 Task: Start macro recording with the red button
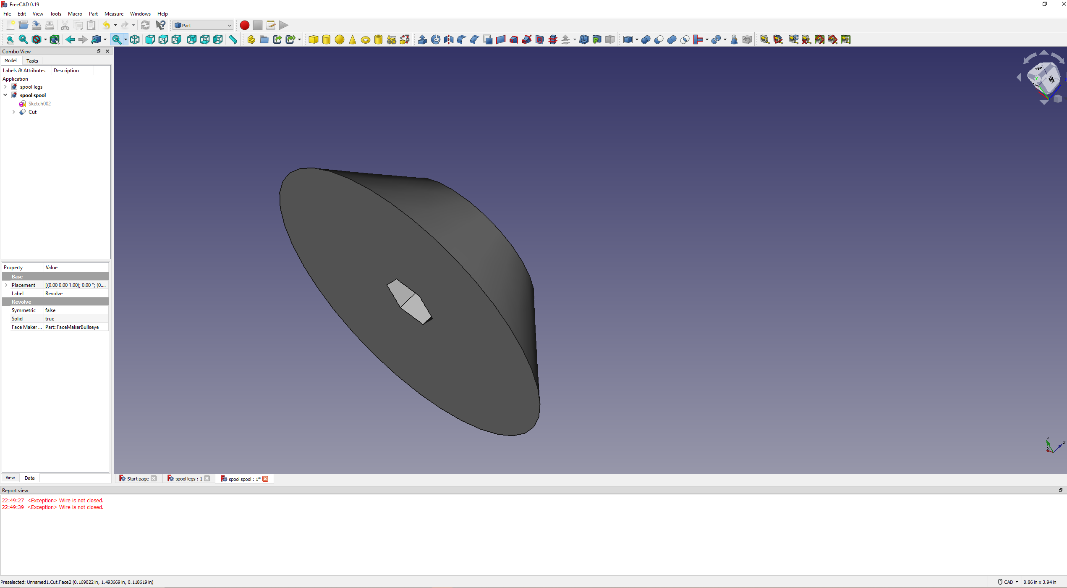[244, 25]
